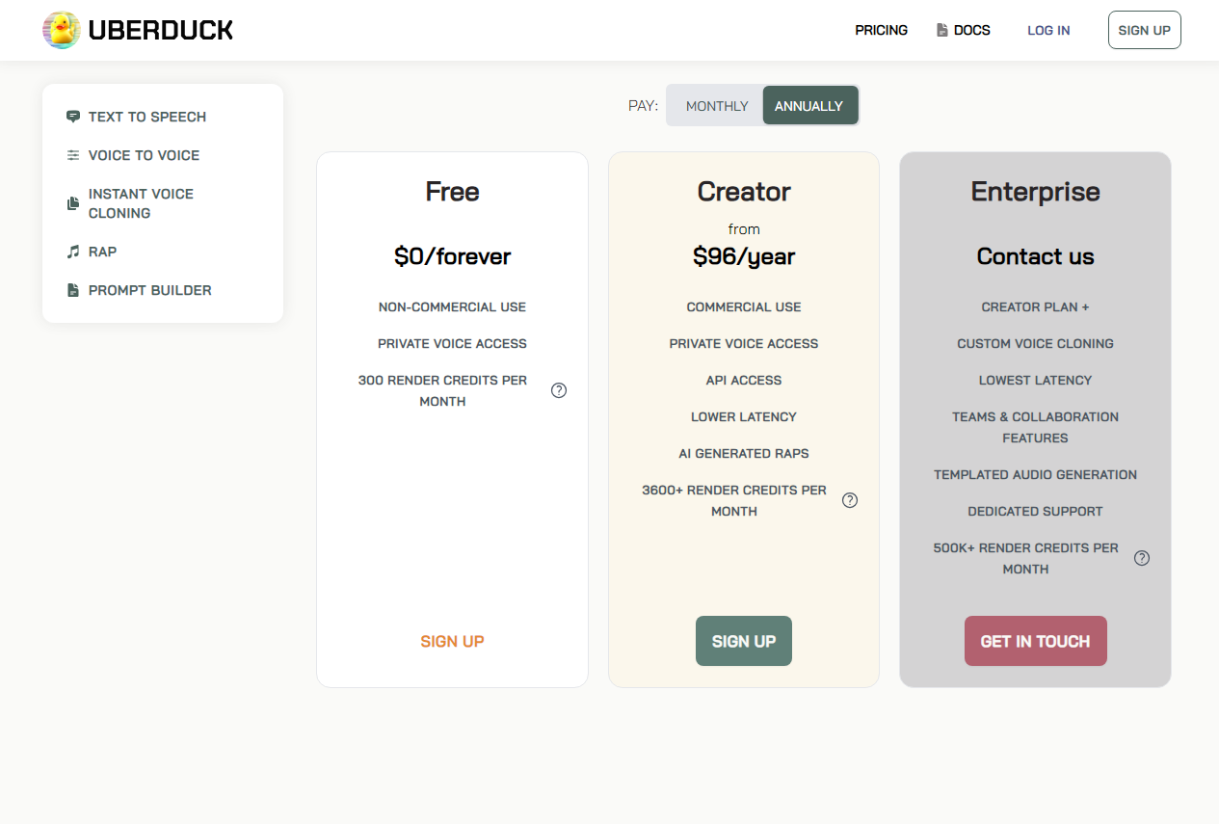The image size is (1219, 824).
Task: Click 500K+ Render Credits Per Month text
Action: tap(1026, 558)
